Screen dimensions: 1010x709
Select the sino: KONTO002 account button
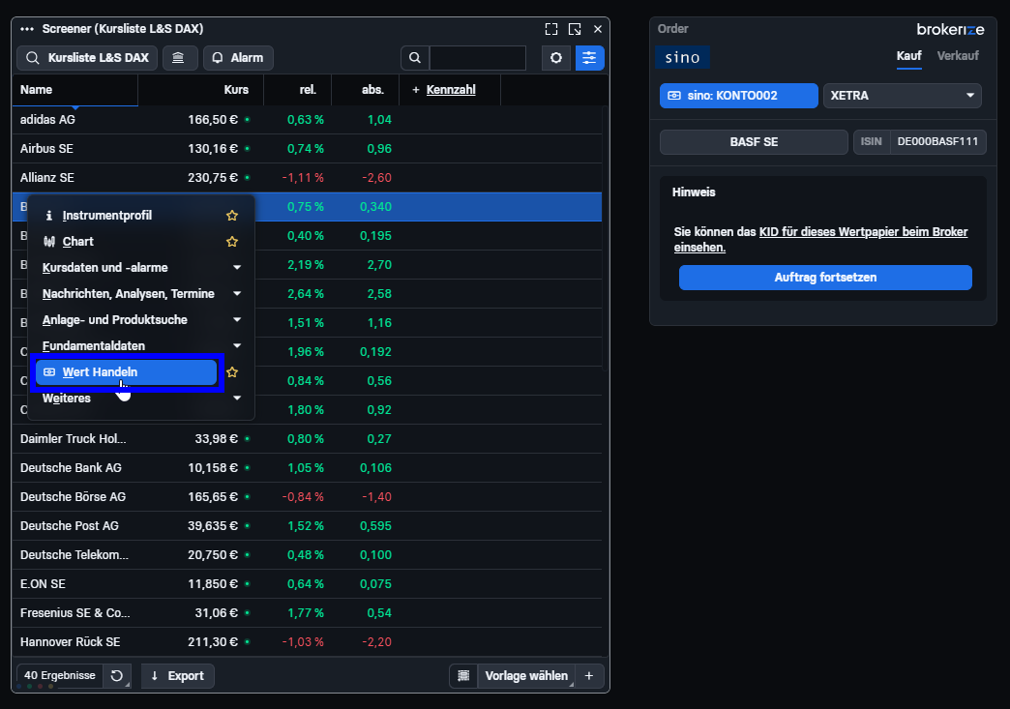point(739,96)
